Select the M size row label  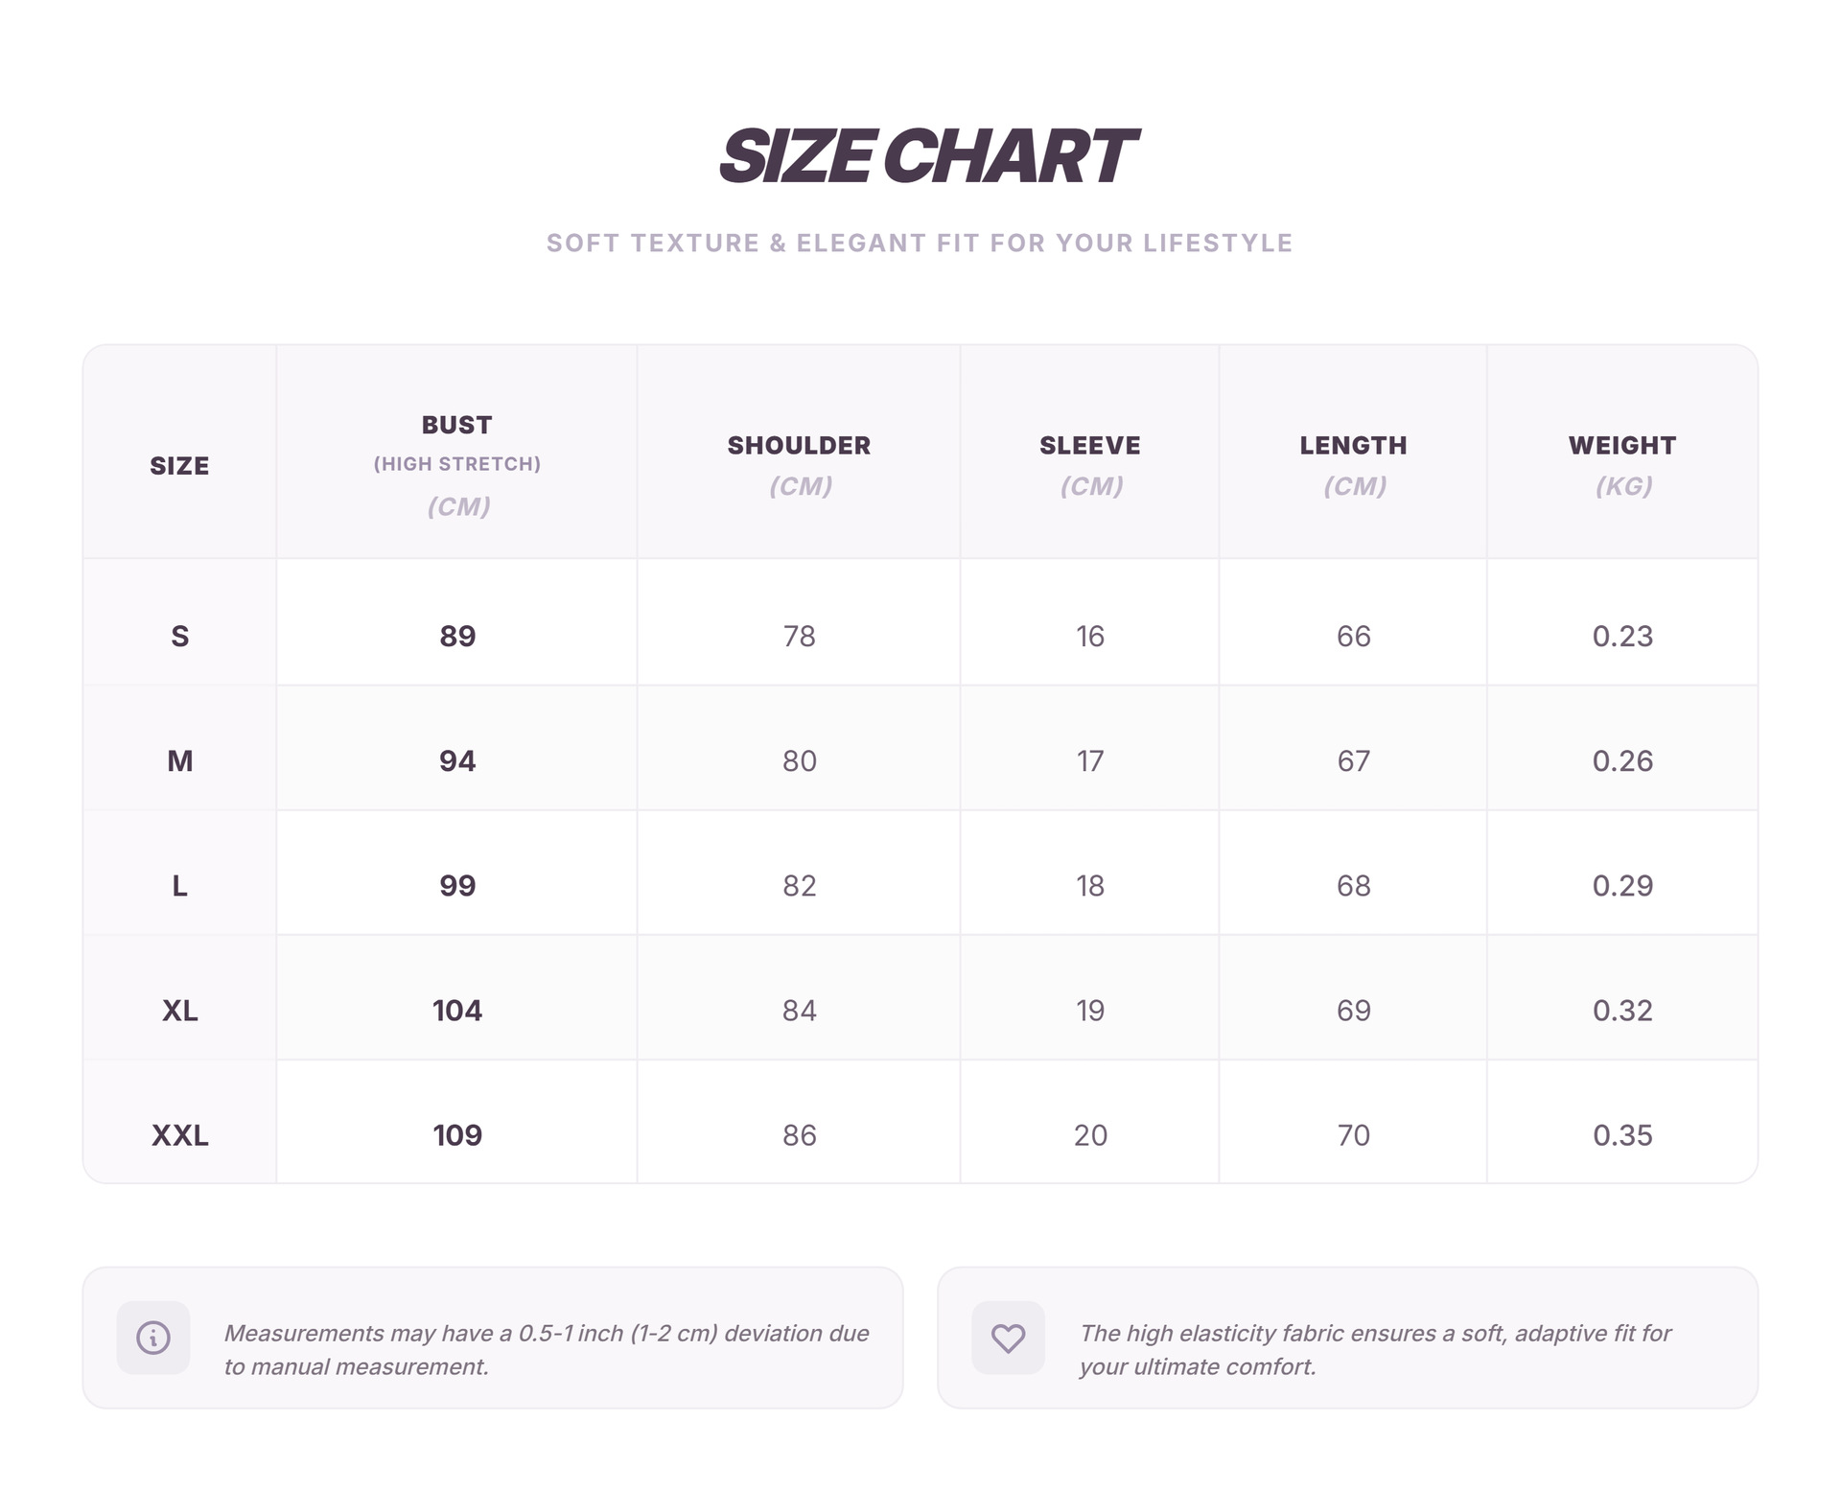pos(179,760)
